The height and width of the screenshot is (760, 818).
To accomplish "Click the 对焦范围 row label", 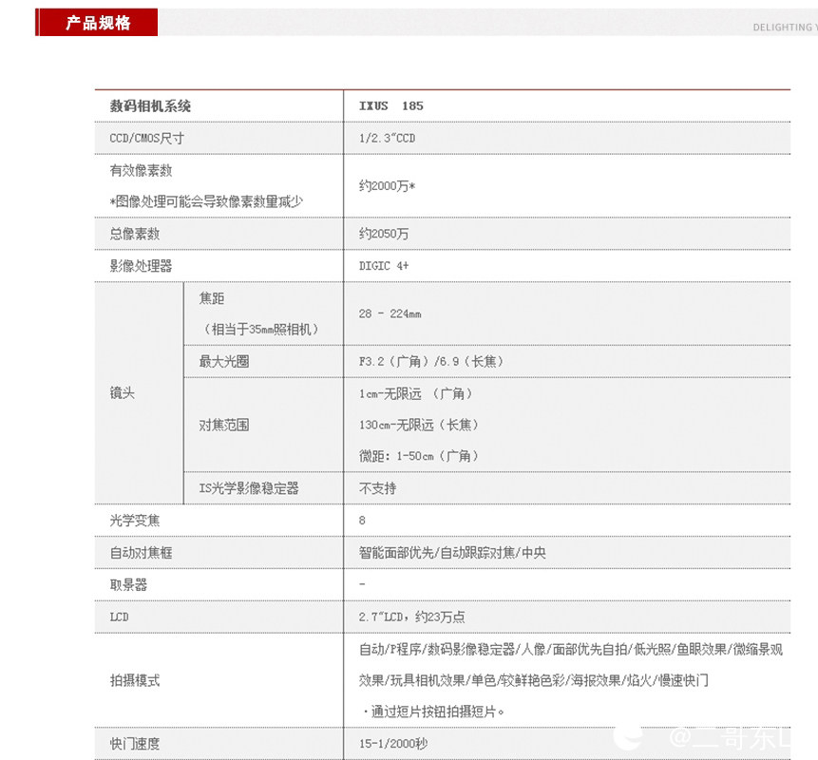I will click(220, 425).
